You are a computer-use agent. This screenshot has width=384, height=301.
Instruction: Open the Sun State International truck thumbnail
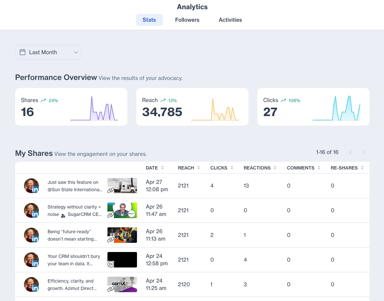coord(122,186)
